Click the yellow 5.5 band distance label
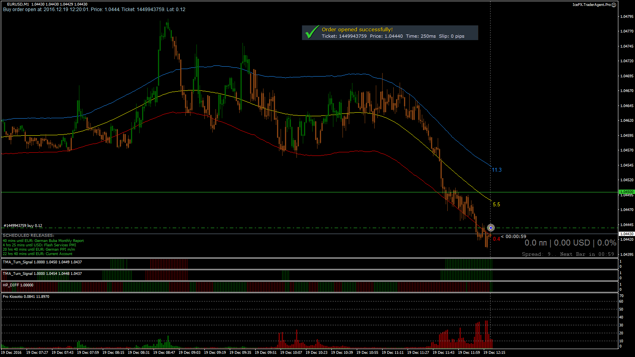 click(x=496, y=205)
